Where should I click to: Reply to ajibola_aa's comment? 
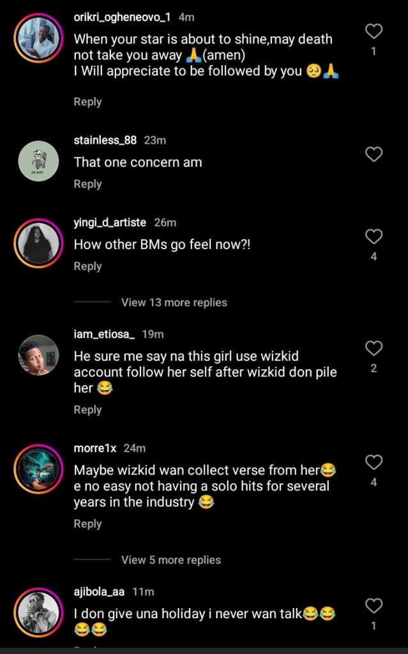point(87,648)
